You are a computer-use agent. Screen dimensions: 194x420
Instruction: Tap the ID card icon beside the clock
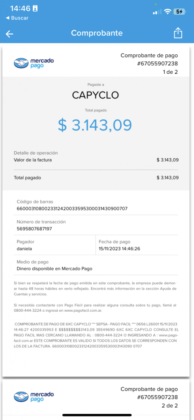tap(35, 8)
